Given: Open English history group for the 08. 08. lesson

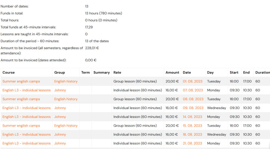Looking at the screenshot, I should tap(66, 99).
